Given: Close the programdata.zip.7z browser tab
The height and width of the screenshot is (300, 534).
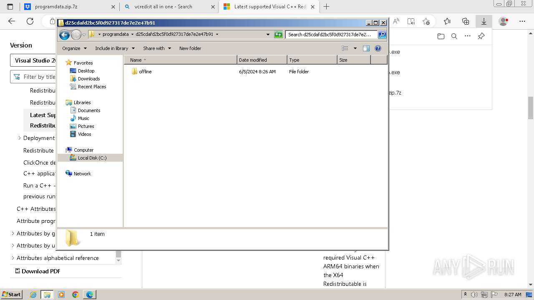Looking at the screenshot, I should 113,7.
